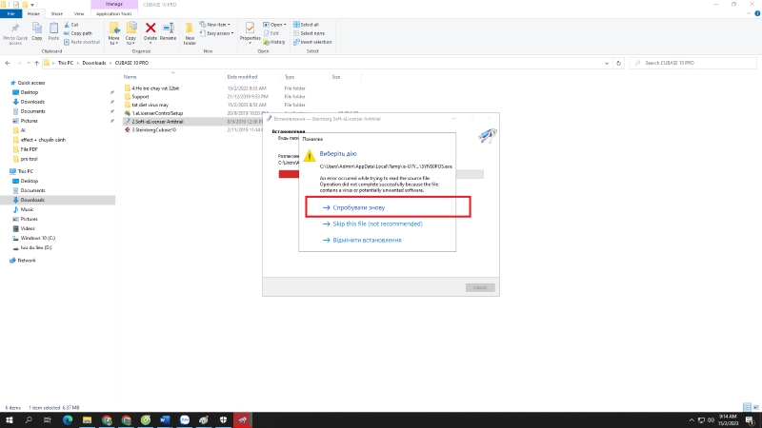Image resolution: width=762 pixels, height=428 pixels.
Task: Click the Edit ribbon item
Action: [271, 33]
